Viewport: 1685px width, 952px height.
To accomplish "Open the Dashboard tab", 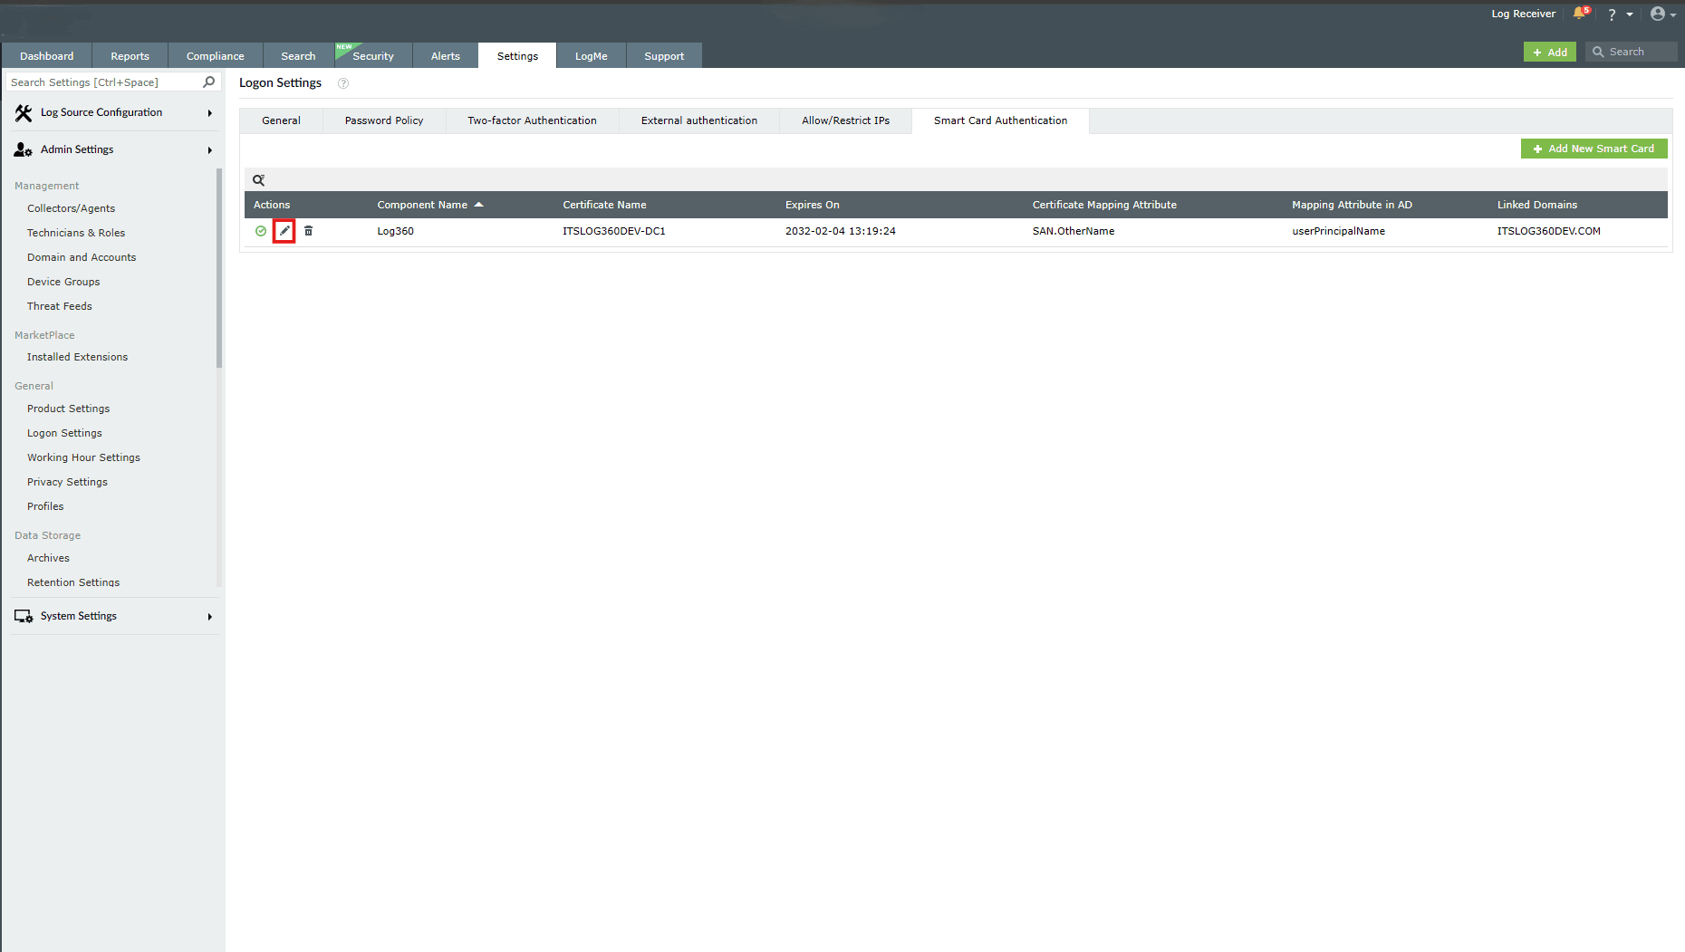I will (47, 55).
